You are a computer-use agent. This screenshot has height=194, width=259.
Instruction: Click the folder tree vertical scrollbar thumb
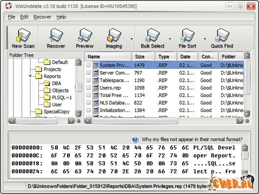[79, 87]
